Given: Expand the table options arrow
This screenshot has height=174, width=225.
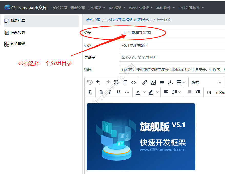Looking at the screenshot, I should [185, 82].
